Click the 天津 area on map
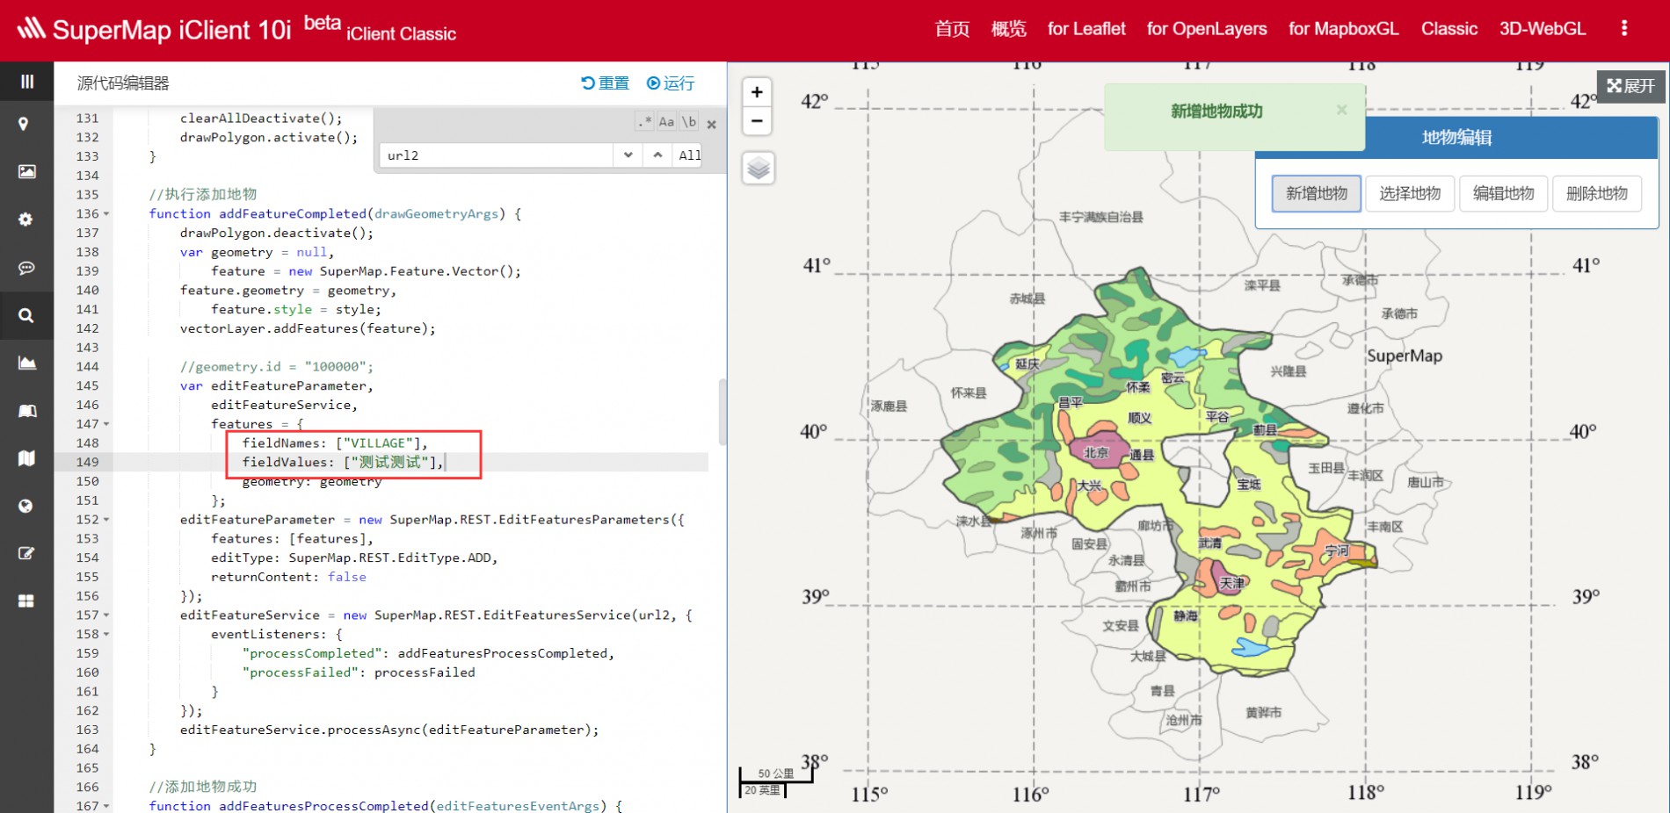 [x=1232, y=583]
